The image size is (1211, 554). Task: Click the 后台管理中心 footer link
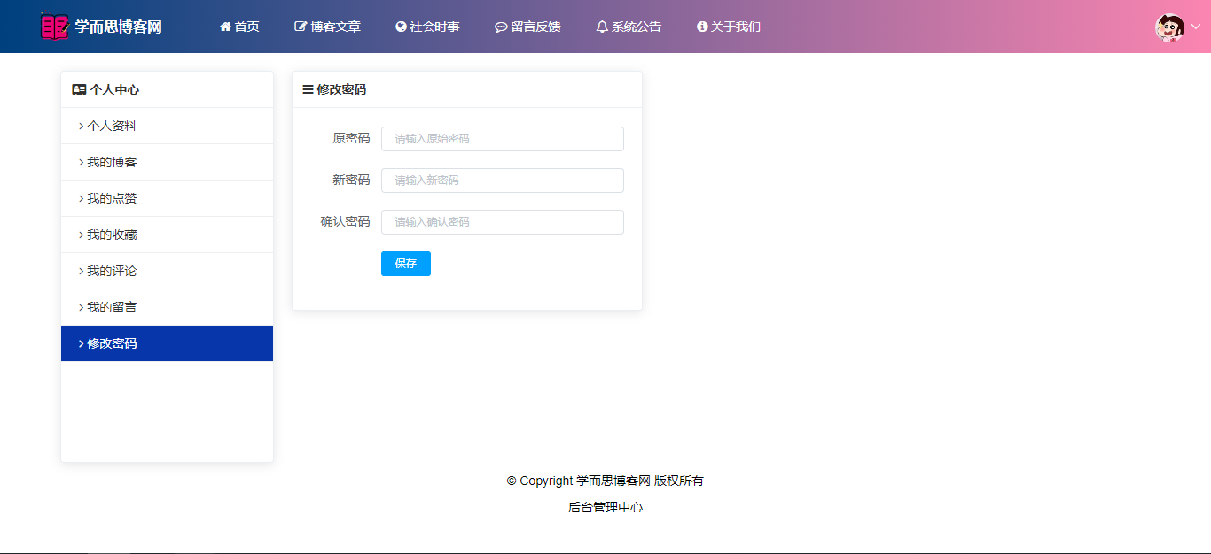tap(605, 507)
